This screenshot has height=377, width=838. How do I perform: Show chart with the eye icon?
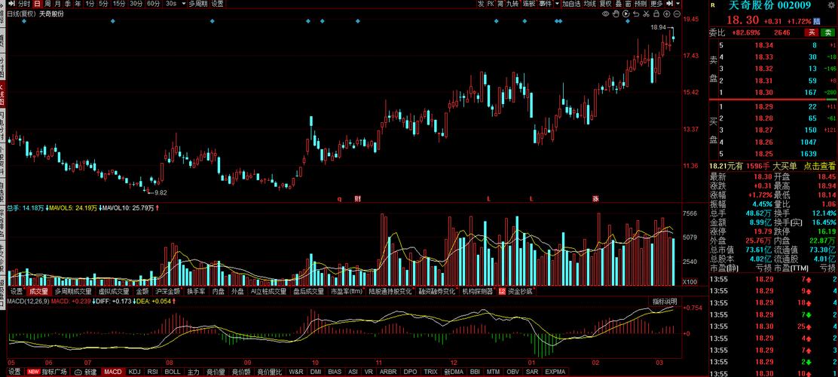(x=606, y=14)
